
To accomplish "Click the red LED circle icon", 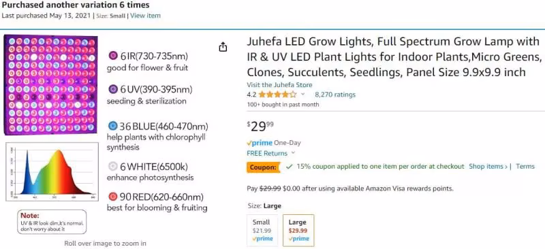I will click(x=112, y=197).
